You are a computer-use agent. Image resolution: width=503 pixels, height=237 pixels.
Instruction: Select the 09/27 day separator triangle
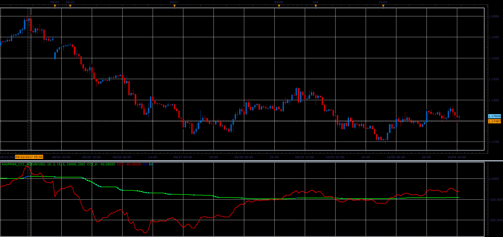(174, 6)
